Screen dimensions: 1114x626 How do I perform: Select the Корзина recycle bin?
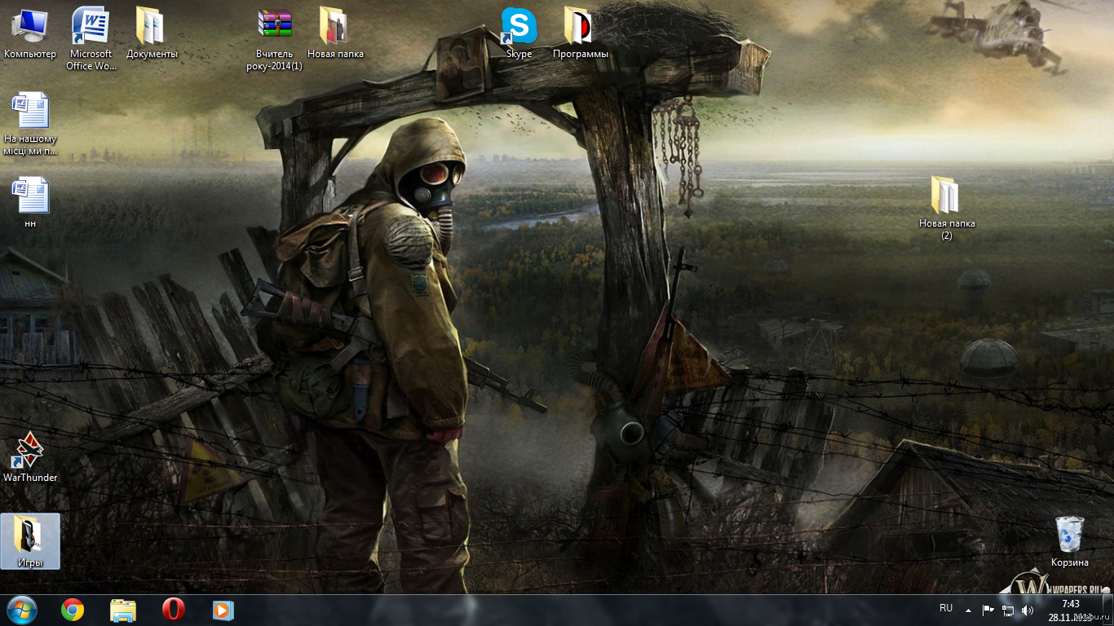click(x=1069, y=541)
